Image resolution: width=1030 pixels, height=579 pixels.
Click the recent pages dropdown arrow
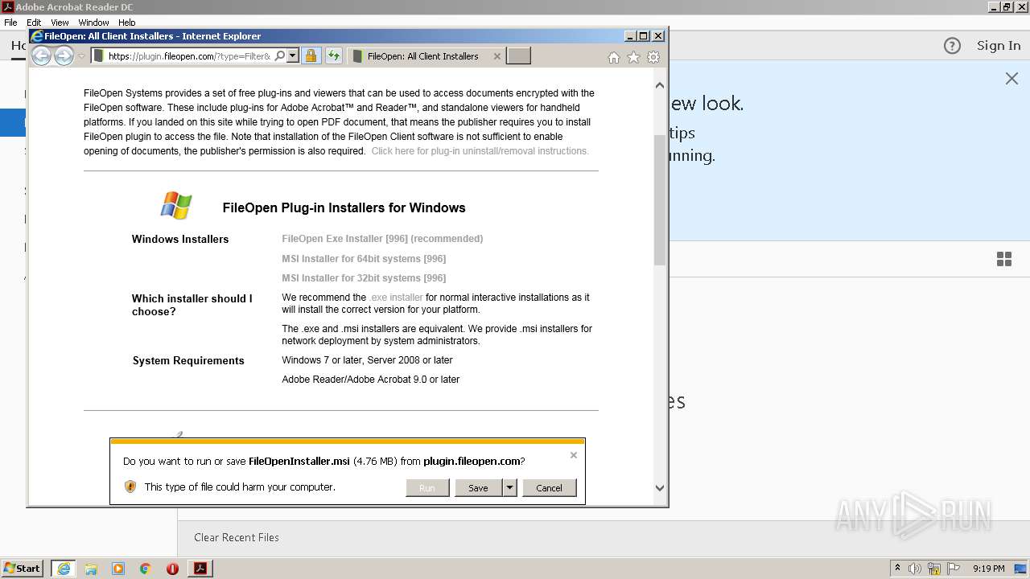coord(81,56)
